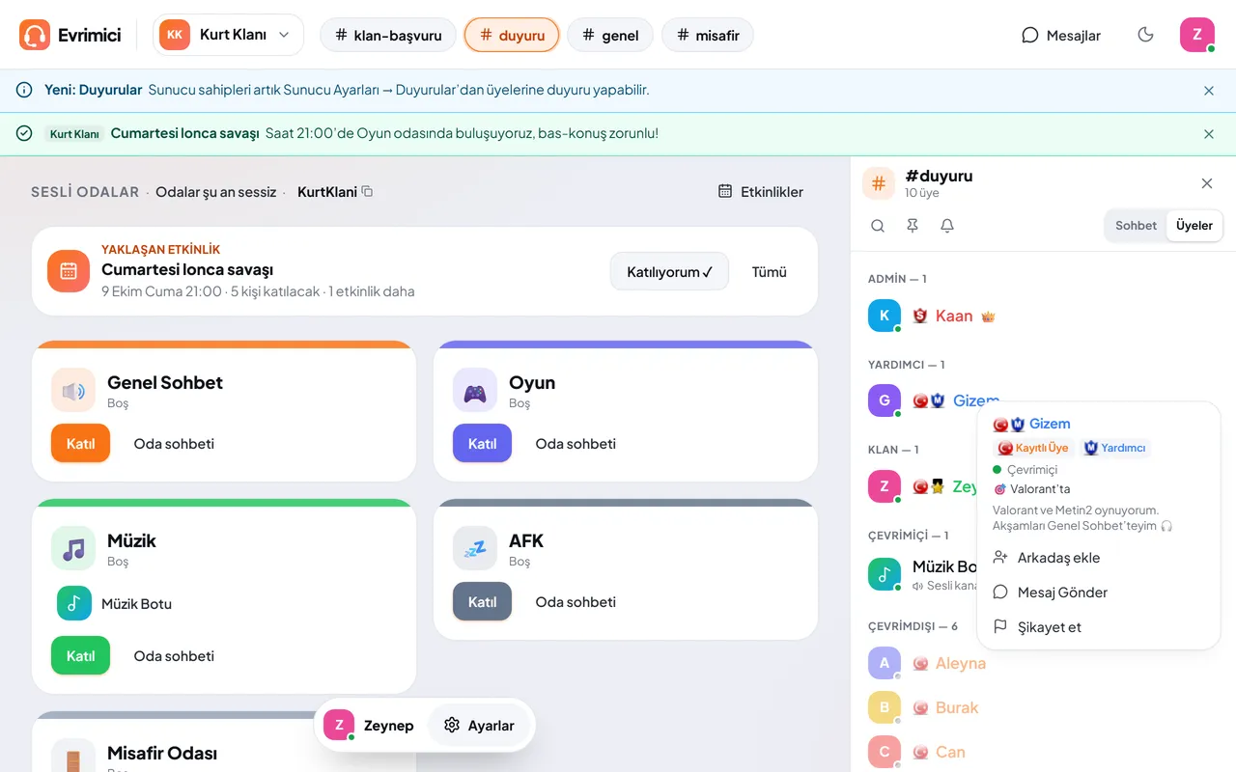The width and height of the screenshot is (1236, 772).
Task: Click Aleyna's avatar in the offline list
Action: tap(885, 663)
